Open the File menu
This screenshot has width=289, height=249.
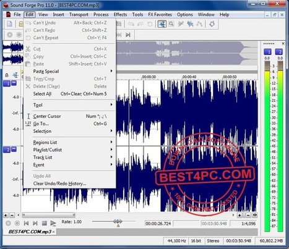pos(17,15)
